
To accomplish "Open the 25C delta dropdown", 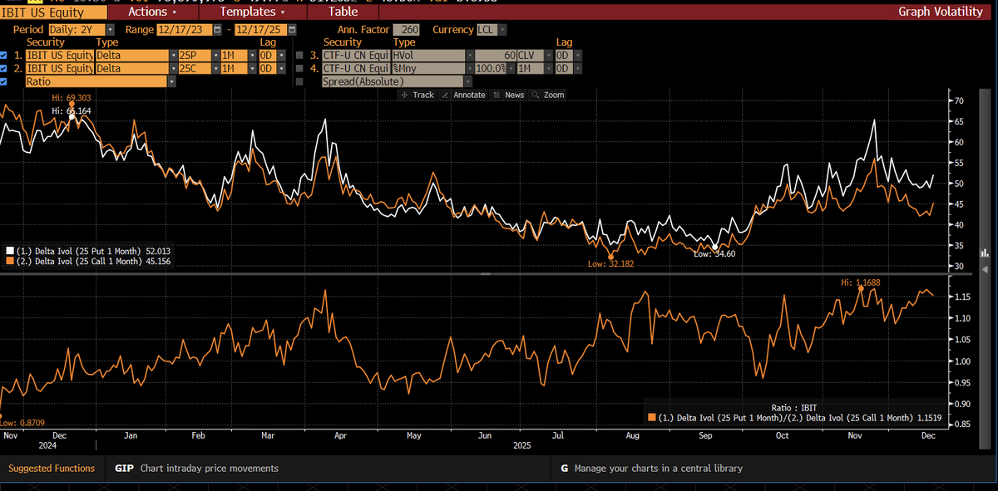I will 215,68.
